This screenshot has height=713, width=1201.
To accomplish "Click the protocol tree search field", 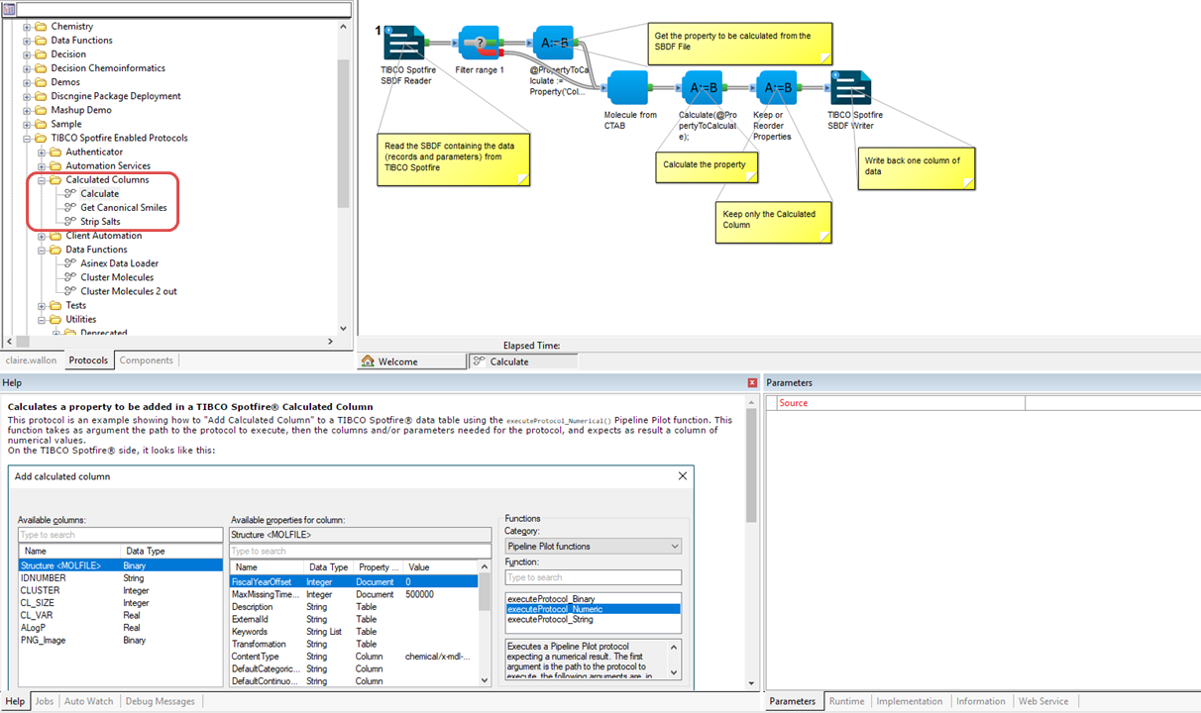I will 184,9.
